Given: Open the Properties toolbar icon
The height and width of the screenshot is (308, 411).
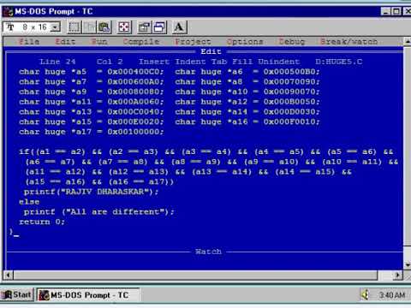Looking at the screenshot, I should [x=144, y=27].
